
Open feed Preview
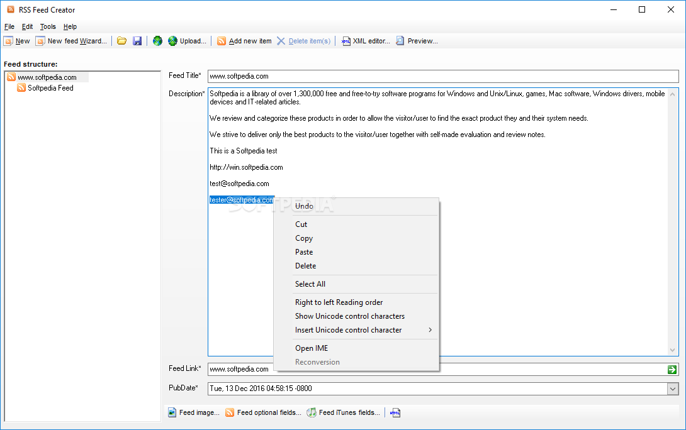tap(417, 41)
